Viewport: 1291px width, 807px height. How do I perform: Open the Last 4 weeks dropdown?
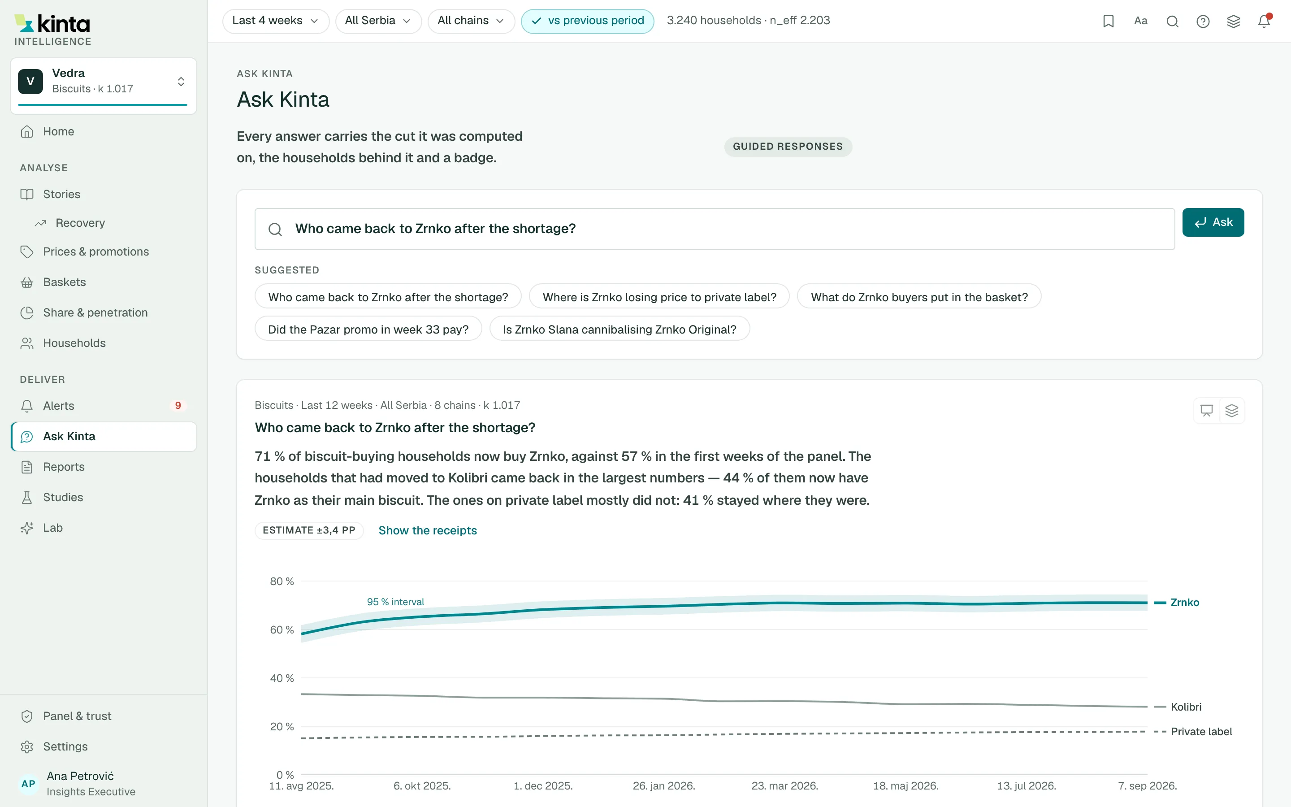point(275,21)
